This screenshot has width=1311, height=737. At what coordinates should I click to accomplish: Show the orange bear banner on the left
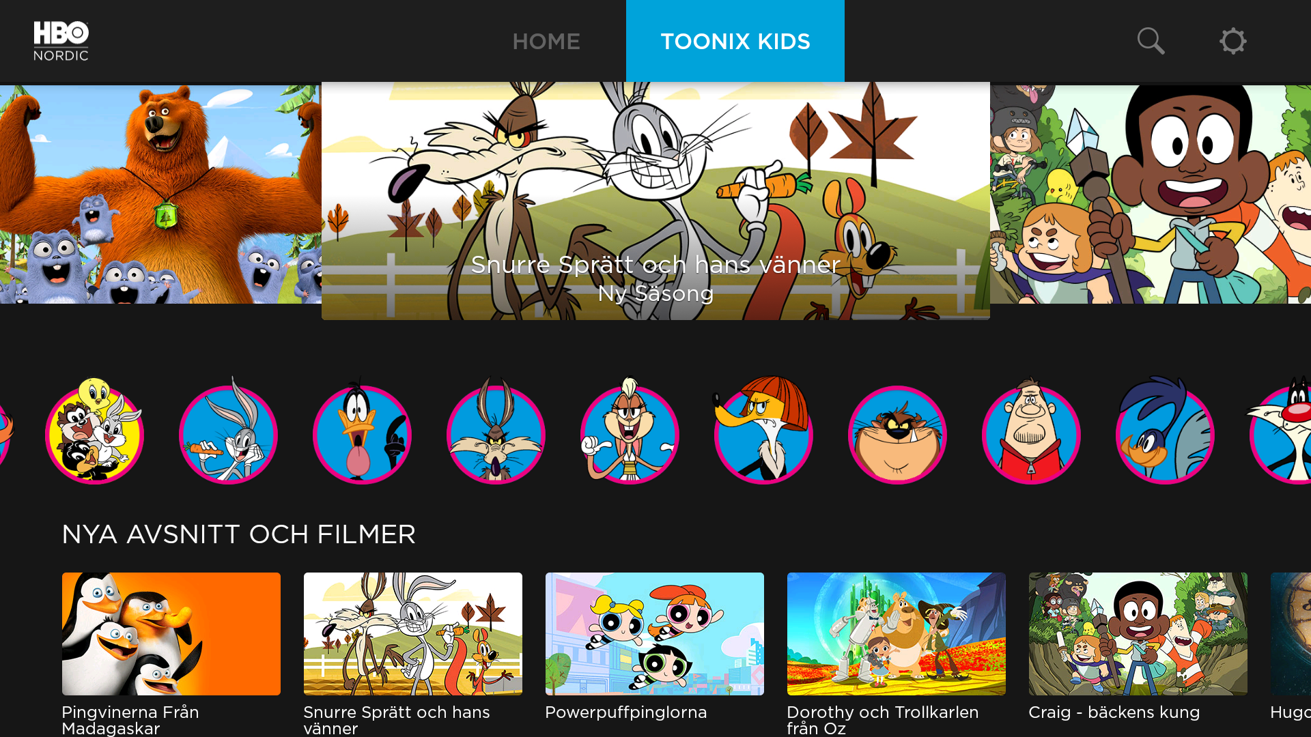(160, 194)
